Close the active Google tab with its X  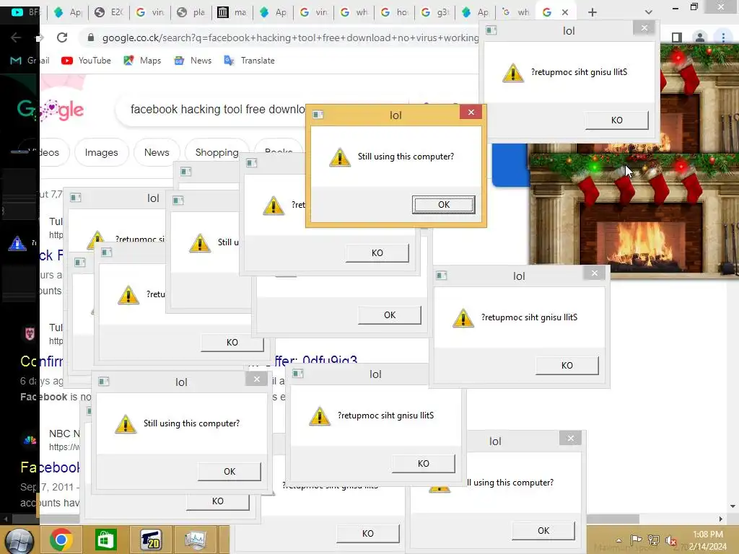click(x=565, y=12)
